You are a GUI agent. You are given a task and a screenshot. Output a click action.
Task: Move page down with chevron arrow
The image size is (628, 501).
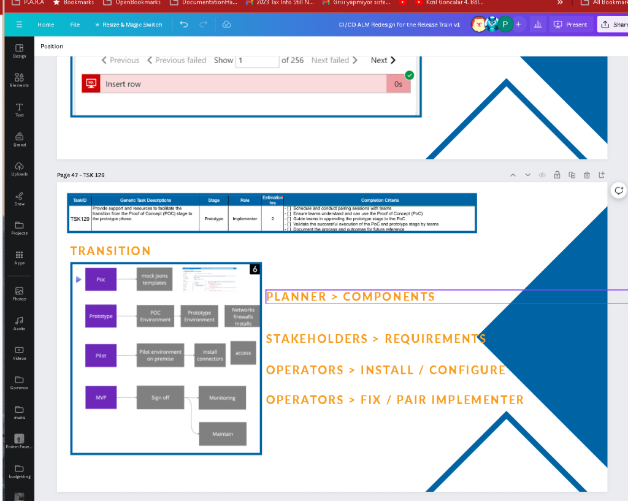click(x=527, y=175)
